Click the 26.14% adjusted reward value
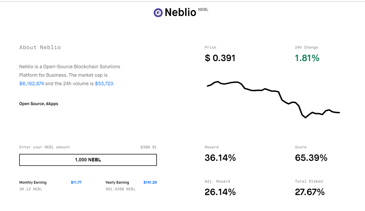365x211 pixels. click(x=220, y=192)
